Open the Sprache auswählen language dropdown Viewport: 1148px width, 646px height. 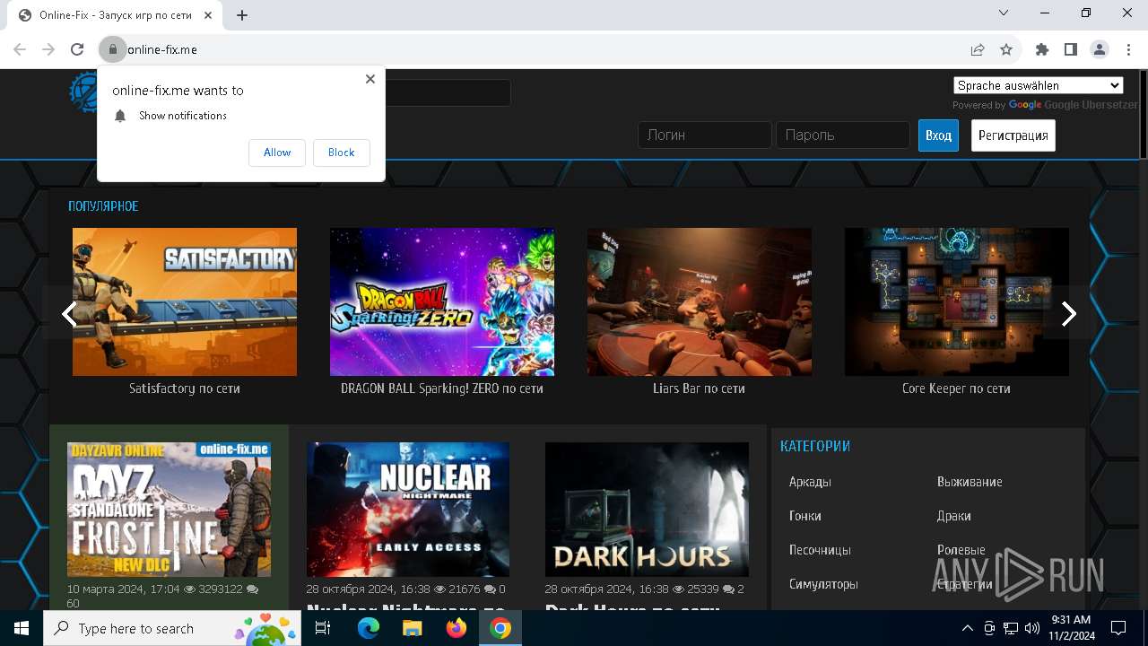[x=1039, y=85]
